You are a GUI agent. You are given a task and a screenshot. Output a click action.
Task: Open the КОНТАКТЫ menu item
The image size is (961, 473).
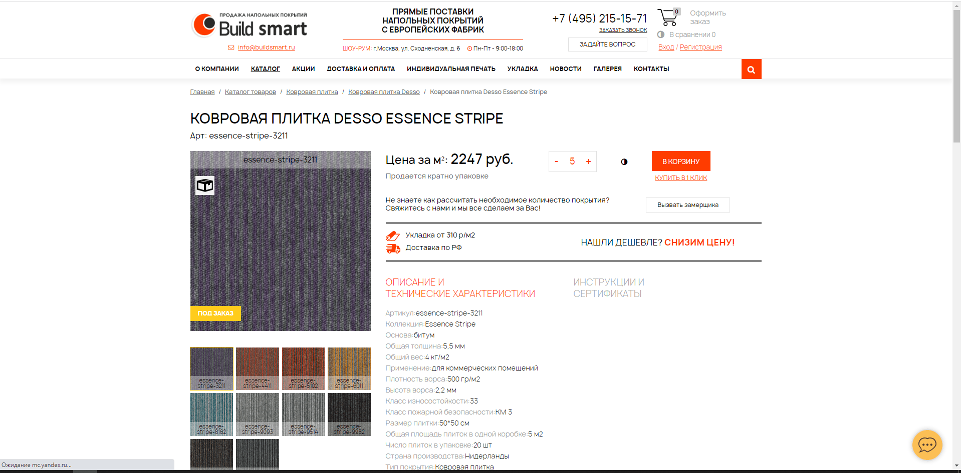click(651, 69)
